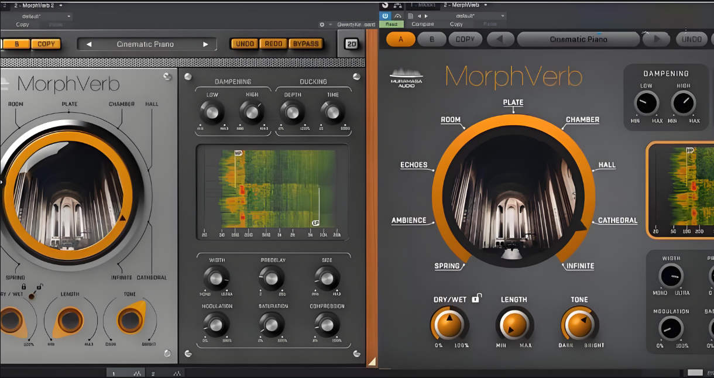This screenshot has width=714, height=378.
Task: Click the LO marker on left window spectrum
Action: (x=316, y=222)
